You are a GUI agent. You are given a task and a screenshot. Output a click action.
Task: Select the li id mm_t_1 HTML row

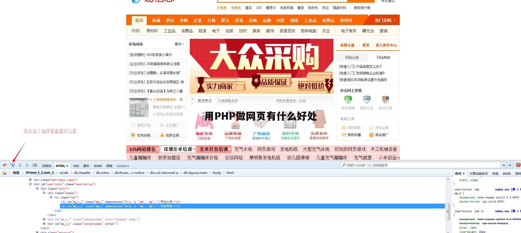121,202
